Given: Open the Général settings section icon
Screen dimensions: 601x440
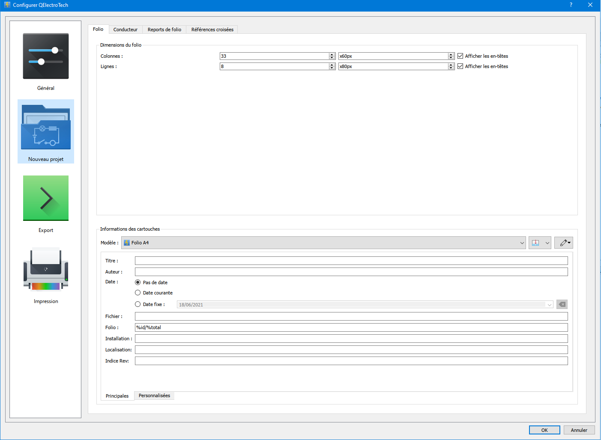Looking at the screenshot, I should click(x=46, y=56).
